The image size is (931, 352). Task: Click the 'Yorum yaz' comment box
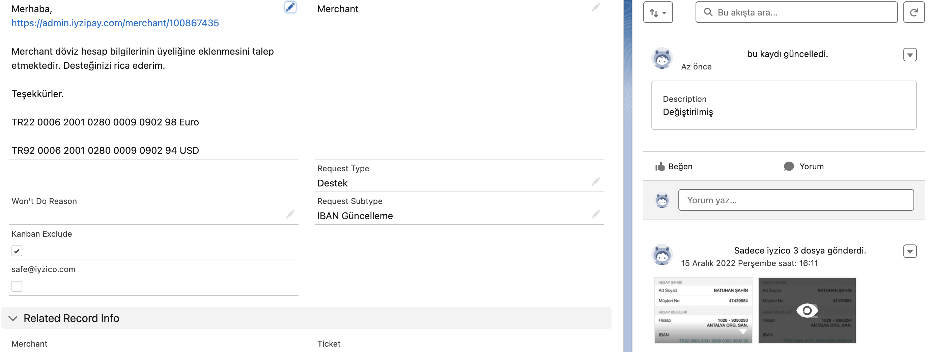point(795,200)
